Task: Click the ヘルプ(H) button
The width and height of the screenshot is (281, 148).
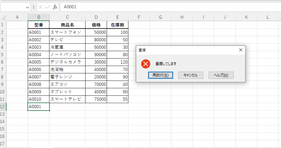Action: (221, 75)
